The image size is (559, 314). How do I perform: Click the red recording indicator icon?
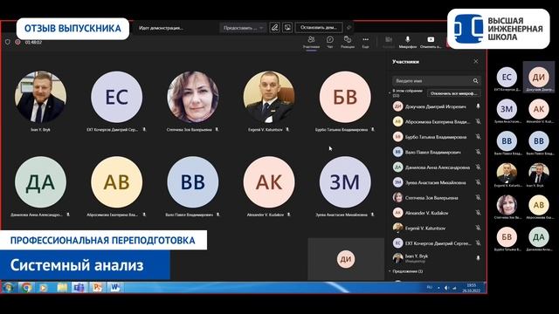(x=17, y=42)
